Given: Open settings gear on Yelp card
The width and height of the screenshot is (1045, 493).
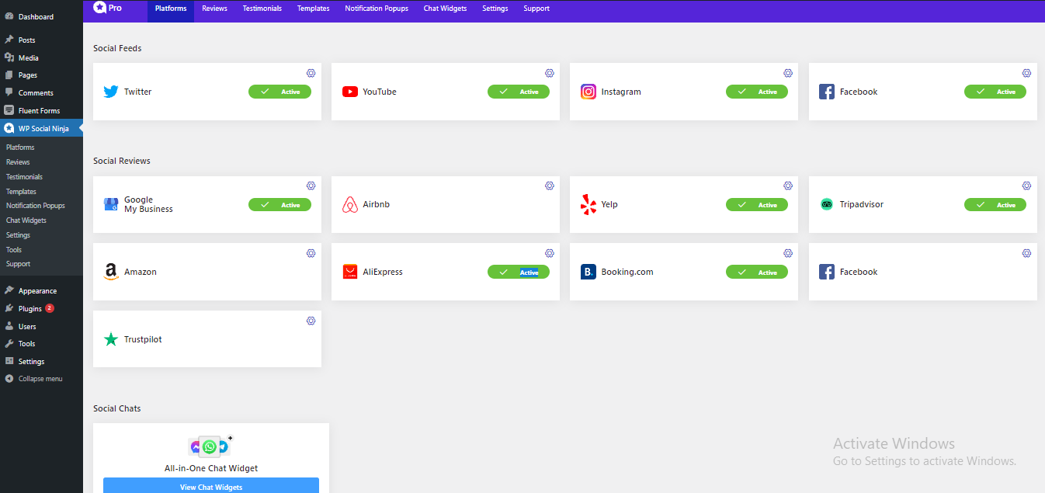Looking at the screenshot, I should click(787, 186).
